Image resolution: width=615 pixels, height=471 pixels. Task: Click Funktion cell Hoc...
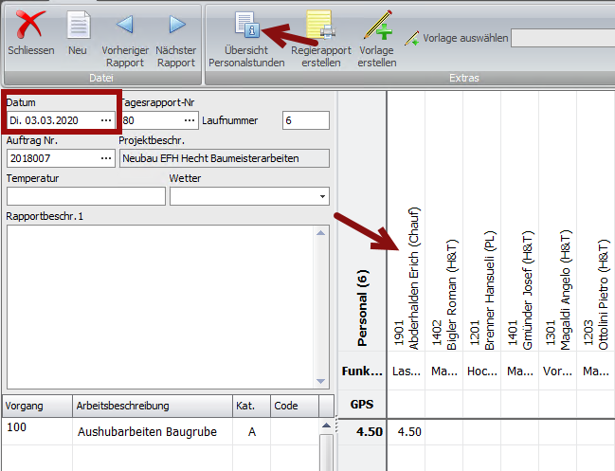click(482, 371)
